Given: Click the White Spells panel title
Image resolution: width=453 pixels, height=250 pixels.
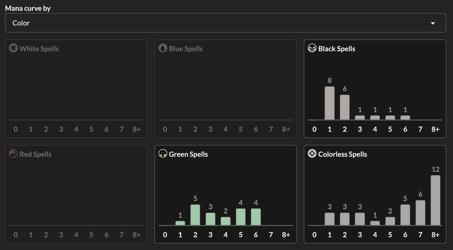Looking at the screenshot, I should click(39, 49).
